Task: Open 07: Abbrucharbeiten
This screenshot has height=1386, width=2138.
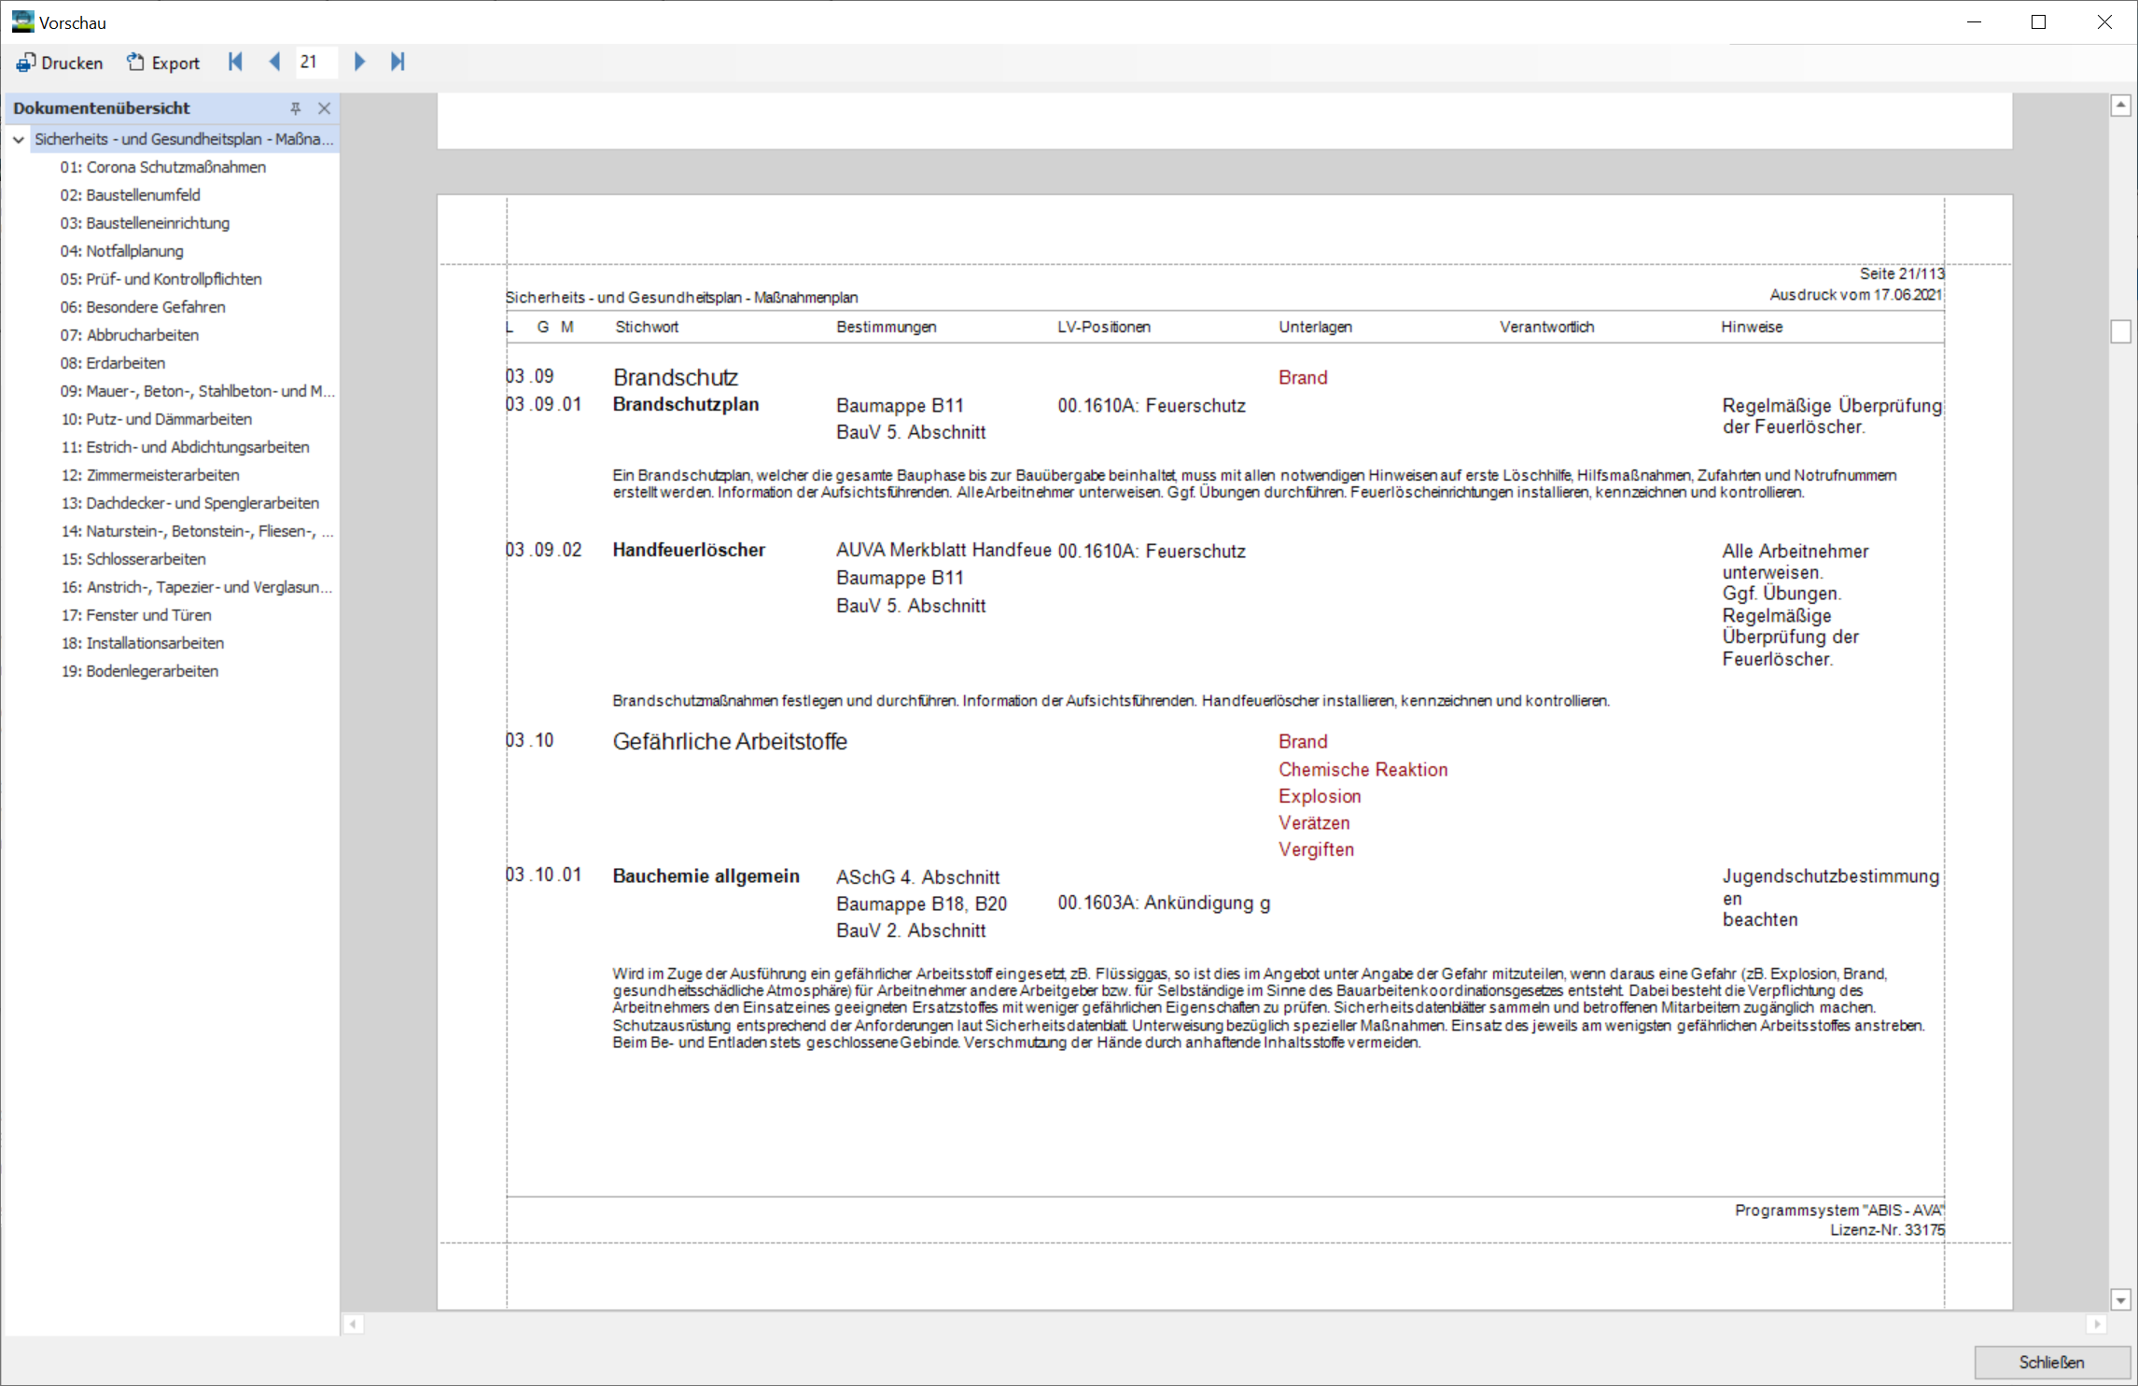Action: (x=130, y=335)
